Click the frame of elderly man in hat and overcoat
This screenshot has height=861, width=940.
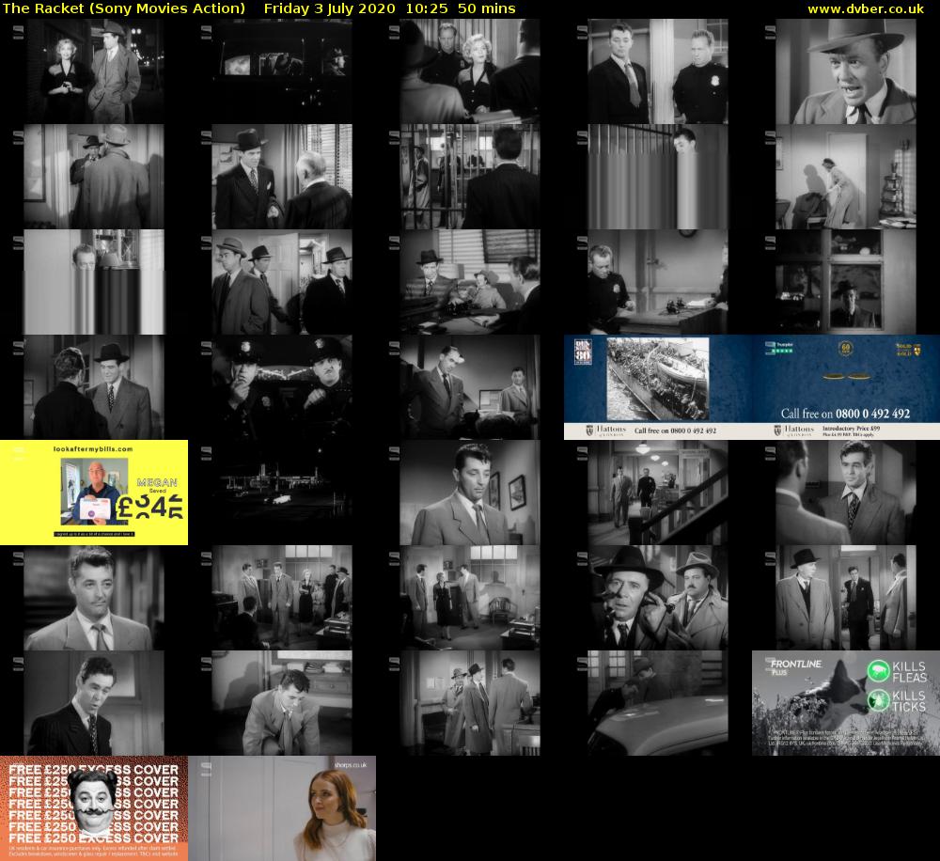point(846,597)
